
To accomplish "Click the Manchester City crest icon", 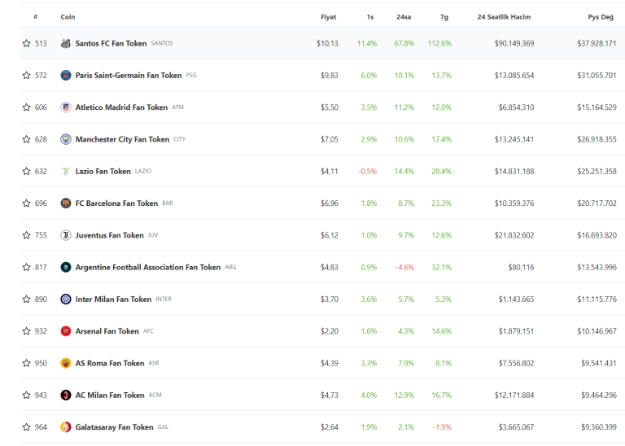I will pos(66,139).
